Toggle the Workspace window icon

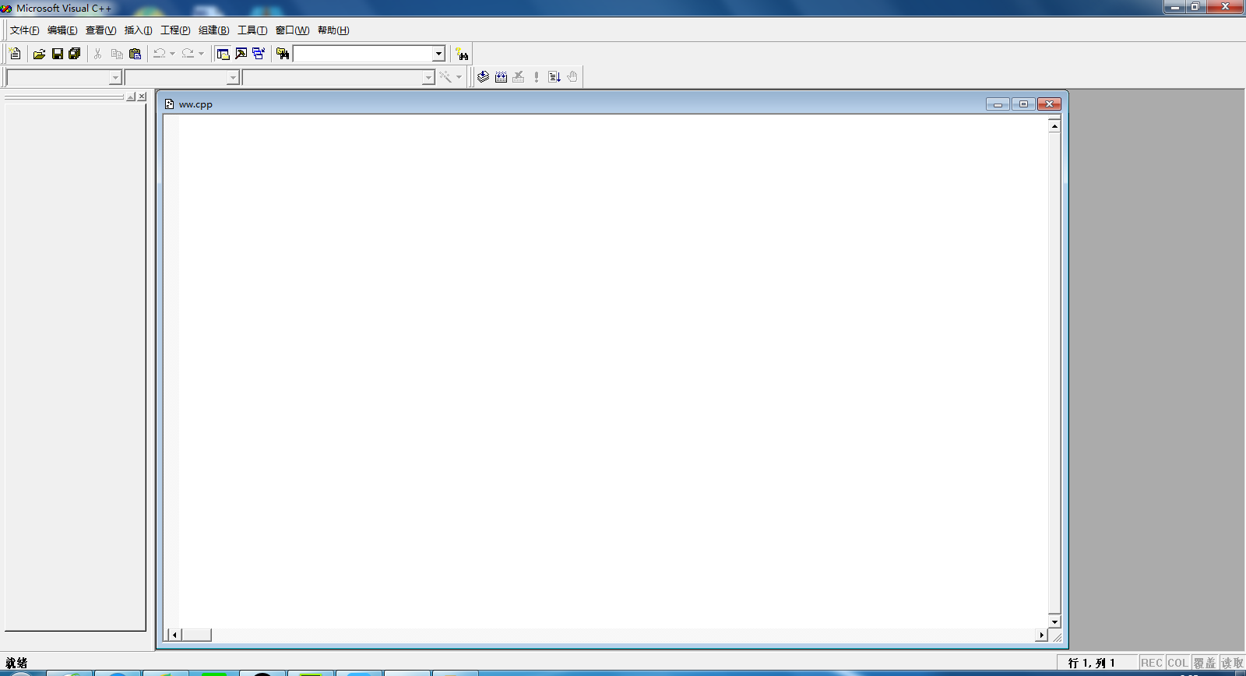pos(224,54)
